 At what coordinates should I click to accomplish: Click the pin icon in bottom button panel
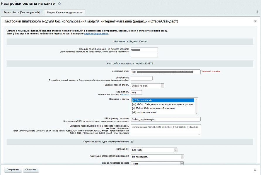click(255, 169)
